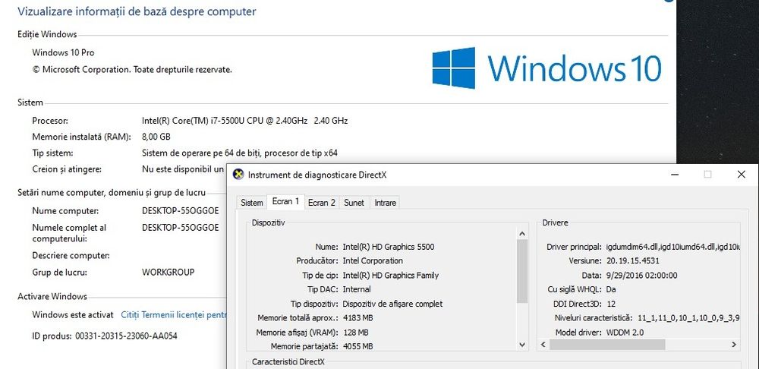Click the 'Intel(R) HD Graphics Family' chip type
Screen dimensions: 759x369
click(391, 275)
